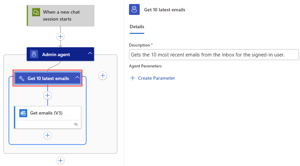300x166 pixels.
Task: Click connection link icon on Get emails card
Action: point(76,124)
